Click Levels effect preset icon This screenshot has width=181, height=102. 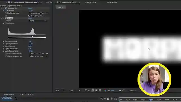pos(6,18)
